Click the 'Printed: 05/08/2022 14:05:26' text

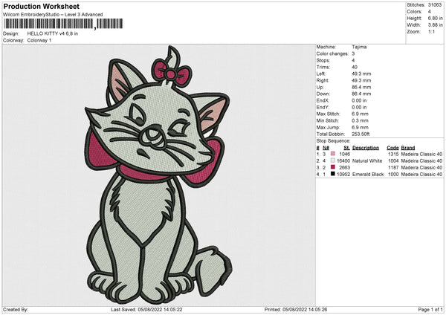point(296,310)
